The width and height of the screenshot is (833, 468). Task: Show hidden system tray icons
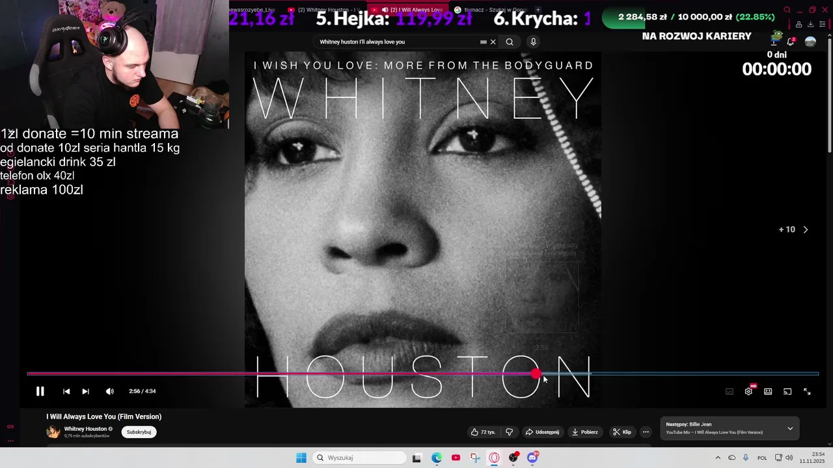pos(718,458)
